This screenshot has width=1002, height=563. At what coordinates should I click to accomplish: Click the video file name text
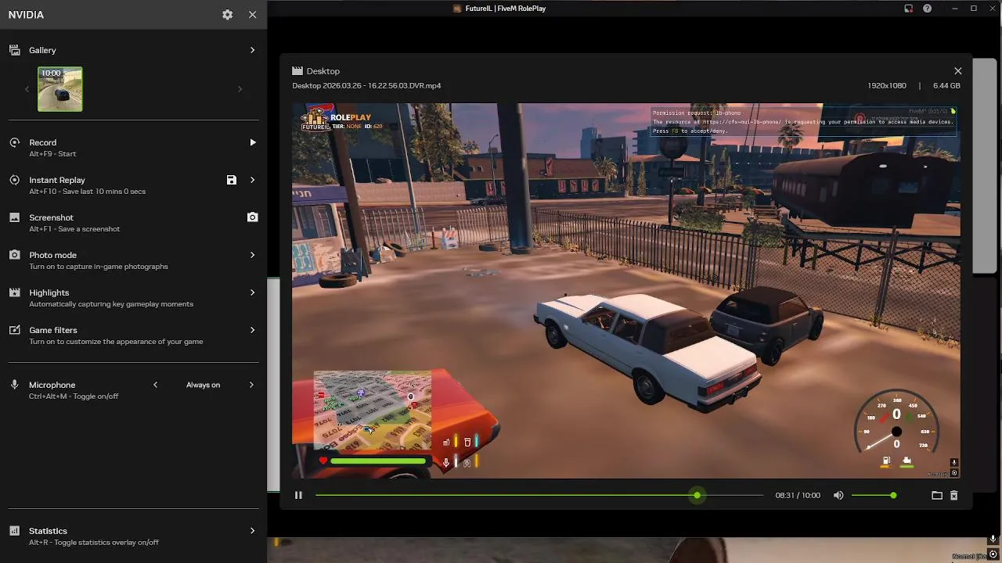pos(366,86)
